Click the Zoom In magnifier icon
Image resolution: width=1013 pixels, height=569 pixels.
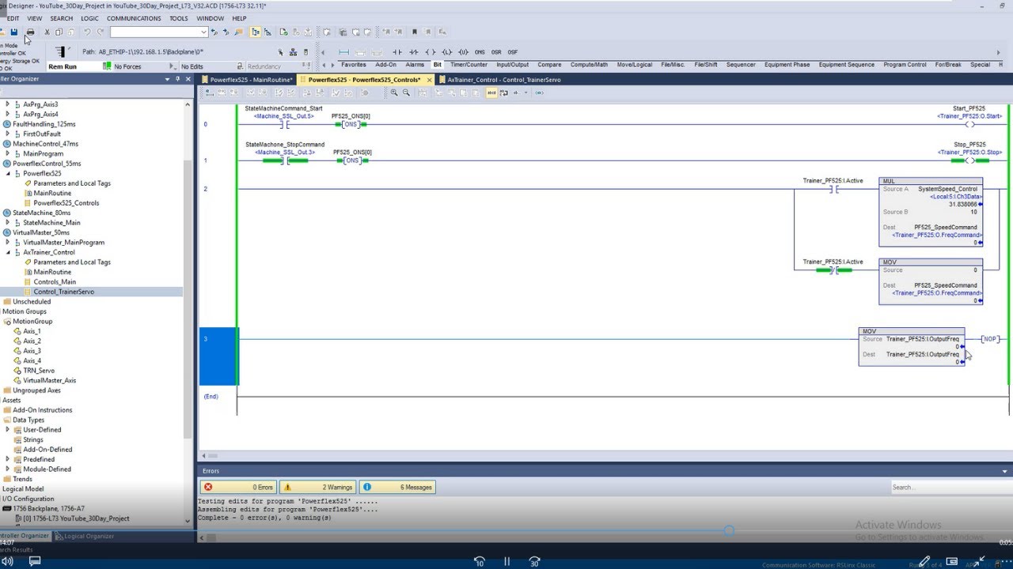click(394, 92)
